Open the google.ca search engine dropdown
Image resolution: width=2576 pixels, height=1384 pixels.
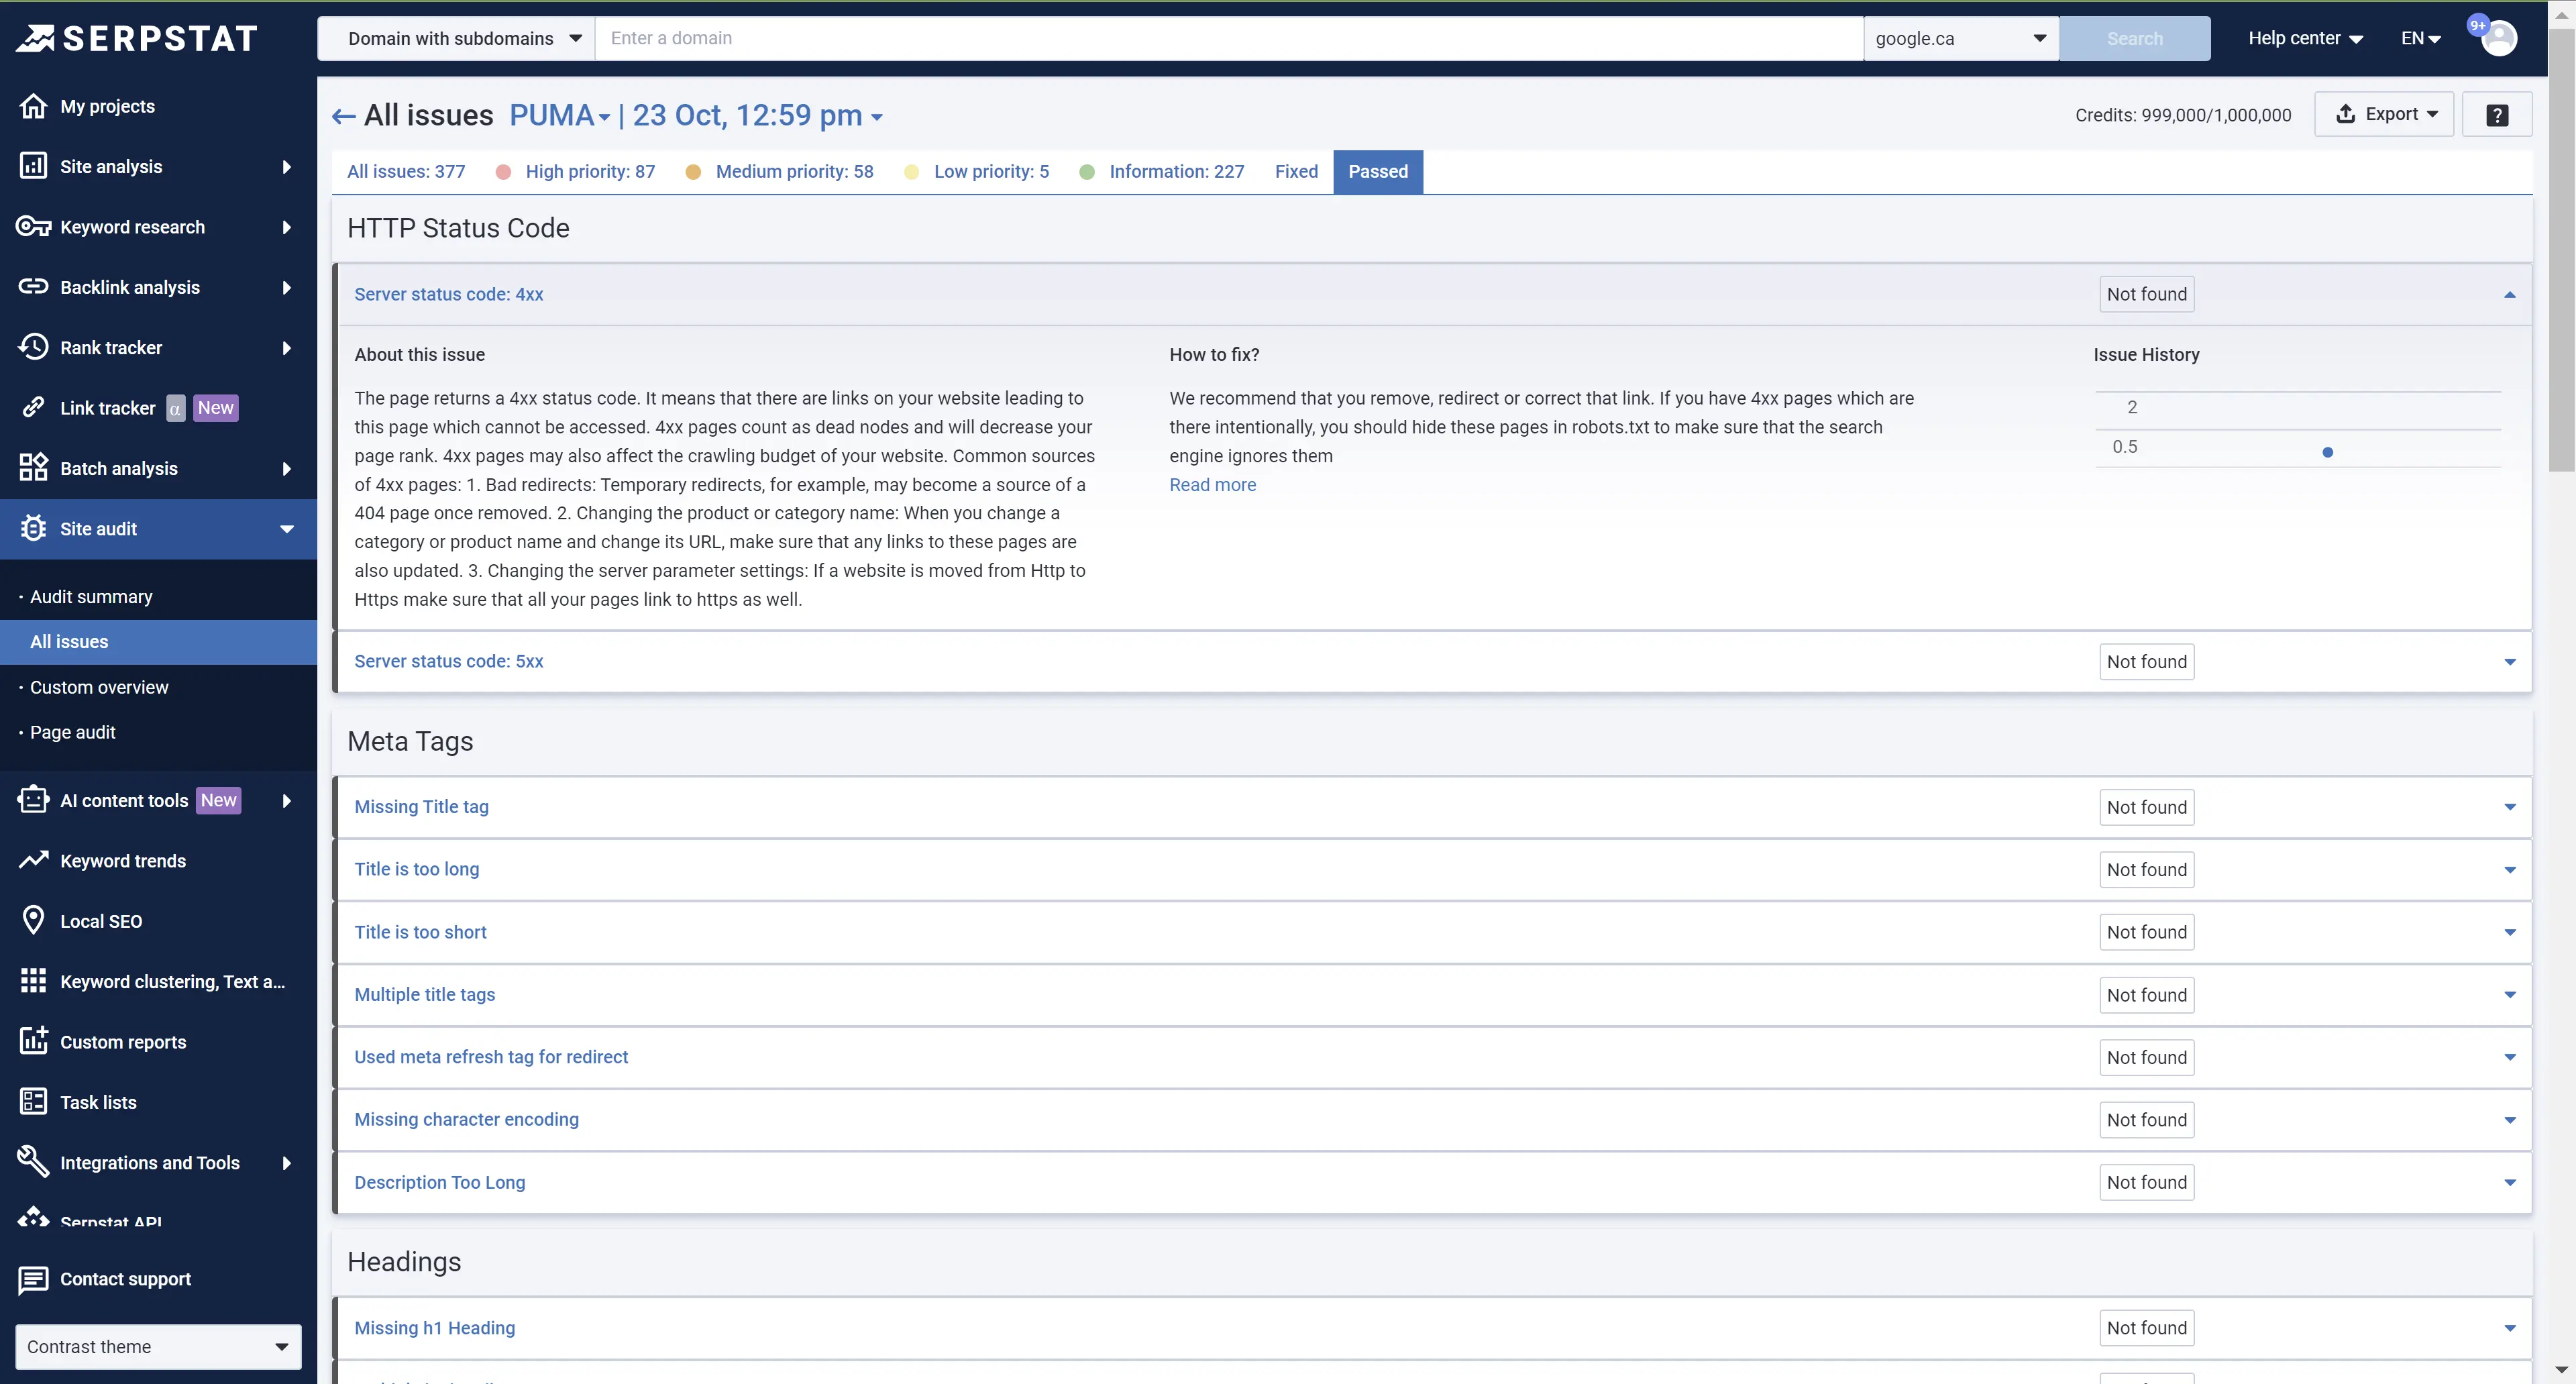pos(1960,38)
